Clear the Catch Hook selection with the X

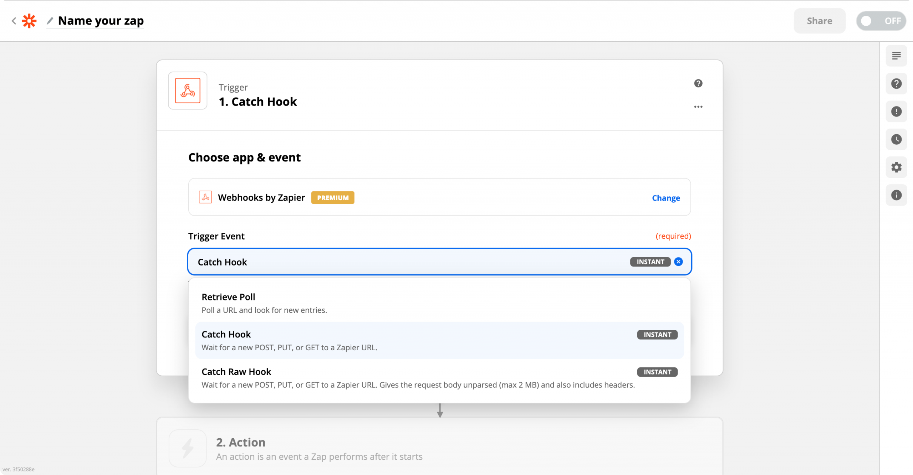678,262
